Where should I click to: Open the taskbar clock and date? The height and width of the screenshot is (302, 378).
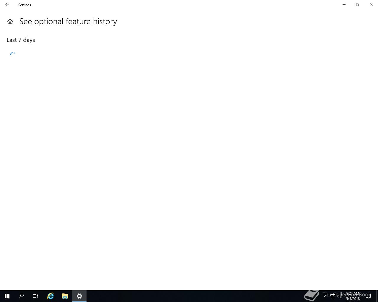tap(353, 296)
